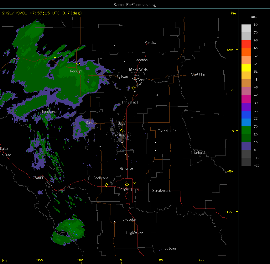Screen dimensions: 270x264
Task: Select the Strathmore label
Action: [162, 191]
